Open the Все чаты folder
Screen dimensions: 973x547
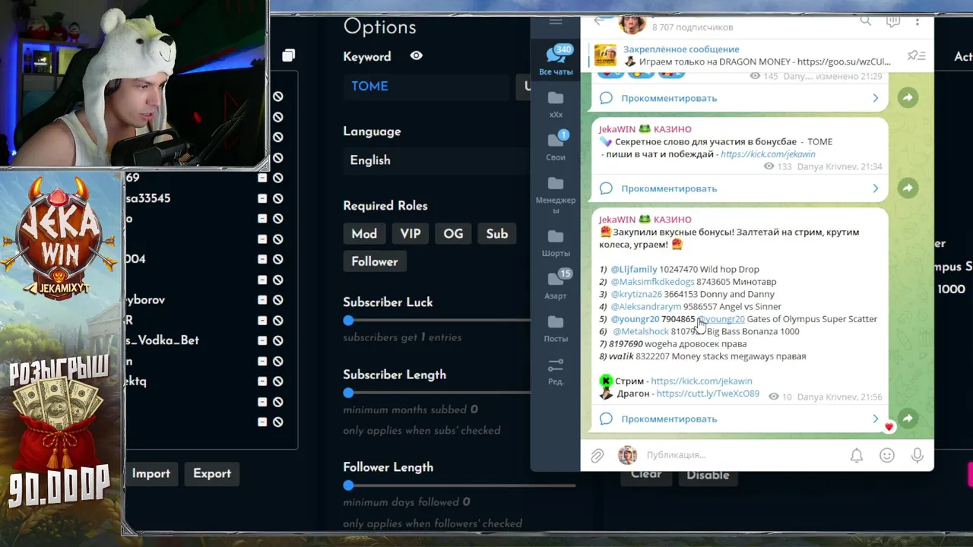[x=556, y=61]
